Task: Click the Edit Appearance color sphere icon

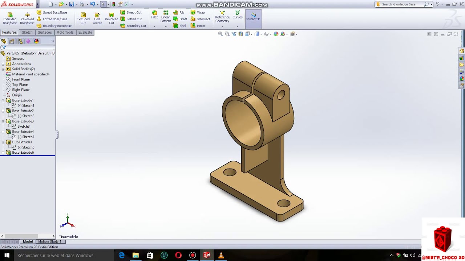Action: (276, 34)
